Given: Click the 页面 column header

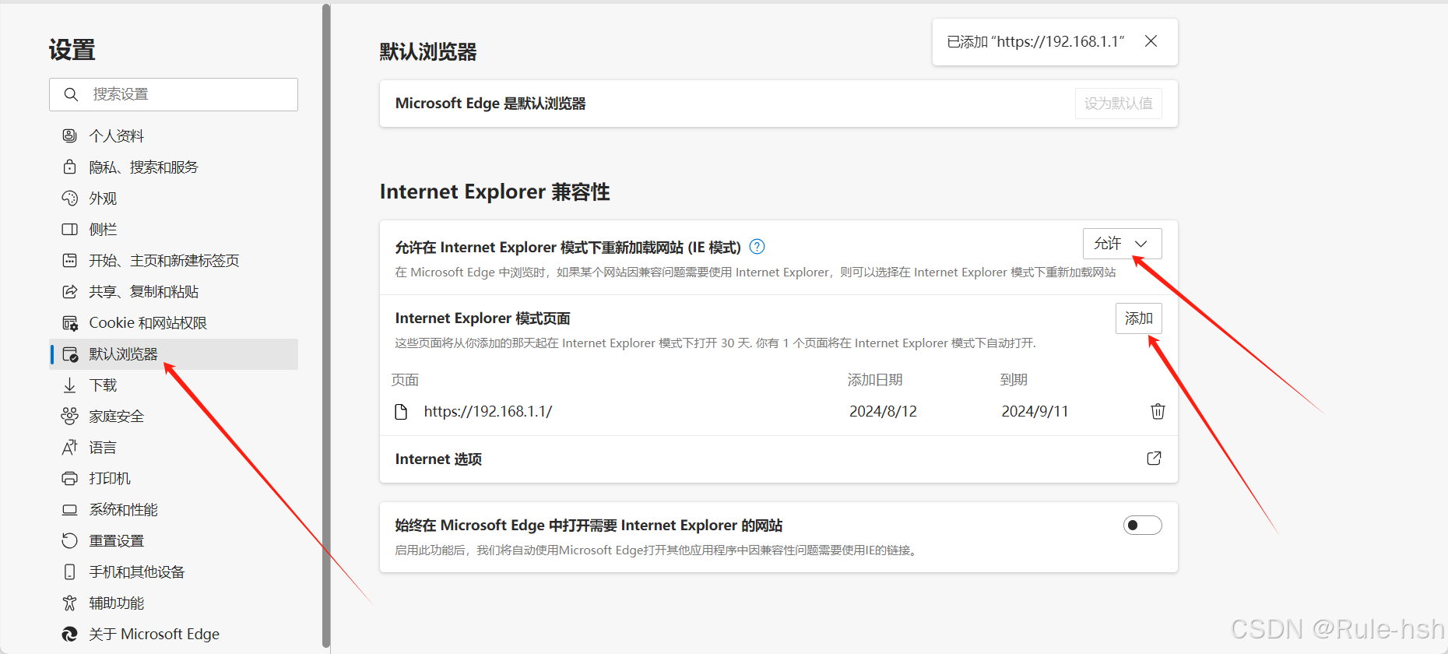Looking at the screenshot, I should point(405,380).
